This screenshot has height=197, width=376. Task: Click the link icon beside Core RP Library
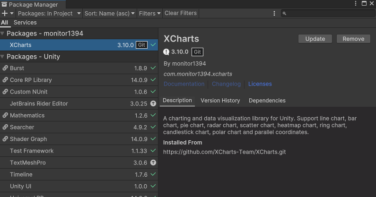[x=5, y=80]
